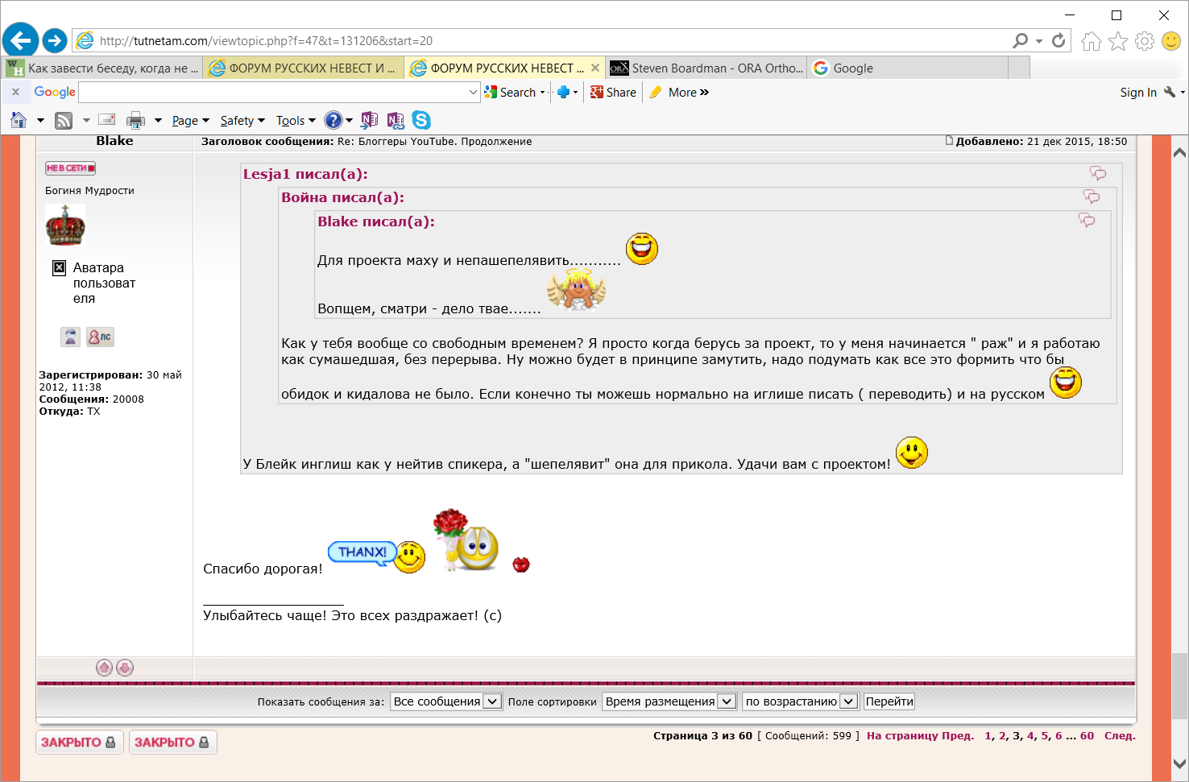Click the RSS feeds icon
Viewport: 1189px width, 782px height.
click(x=64, y=121)
